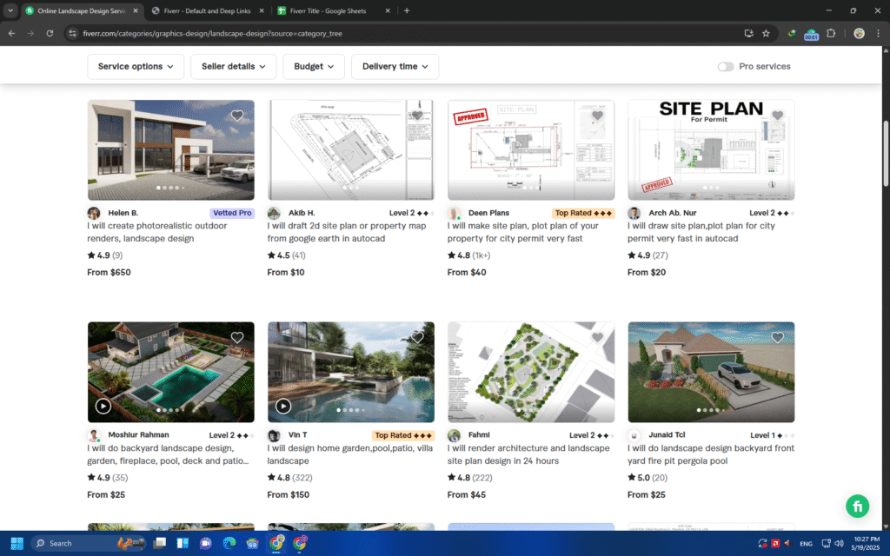
Task: Select the Online Landscape Design Services tab
Action: 82,10
